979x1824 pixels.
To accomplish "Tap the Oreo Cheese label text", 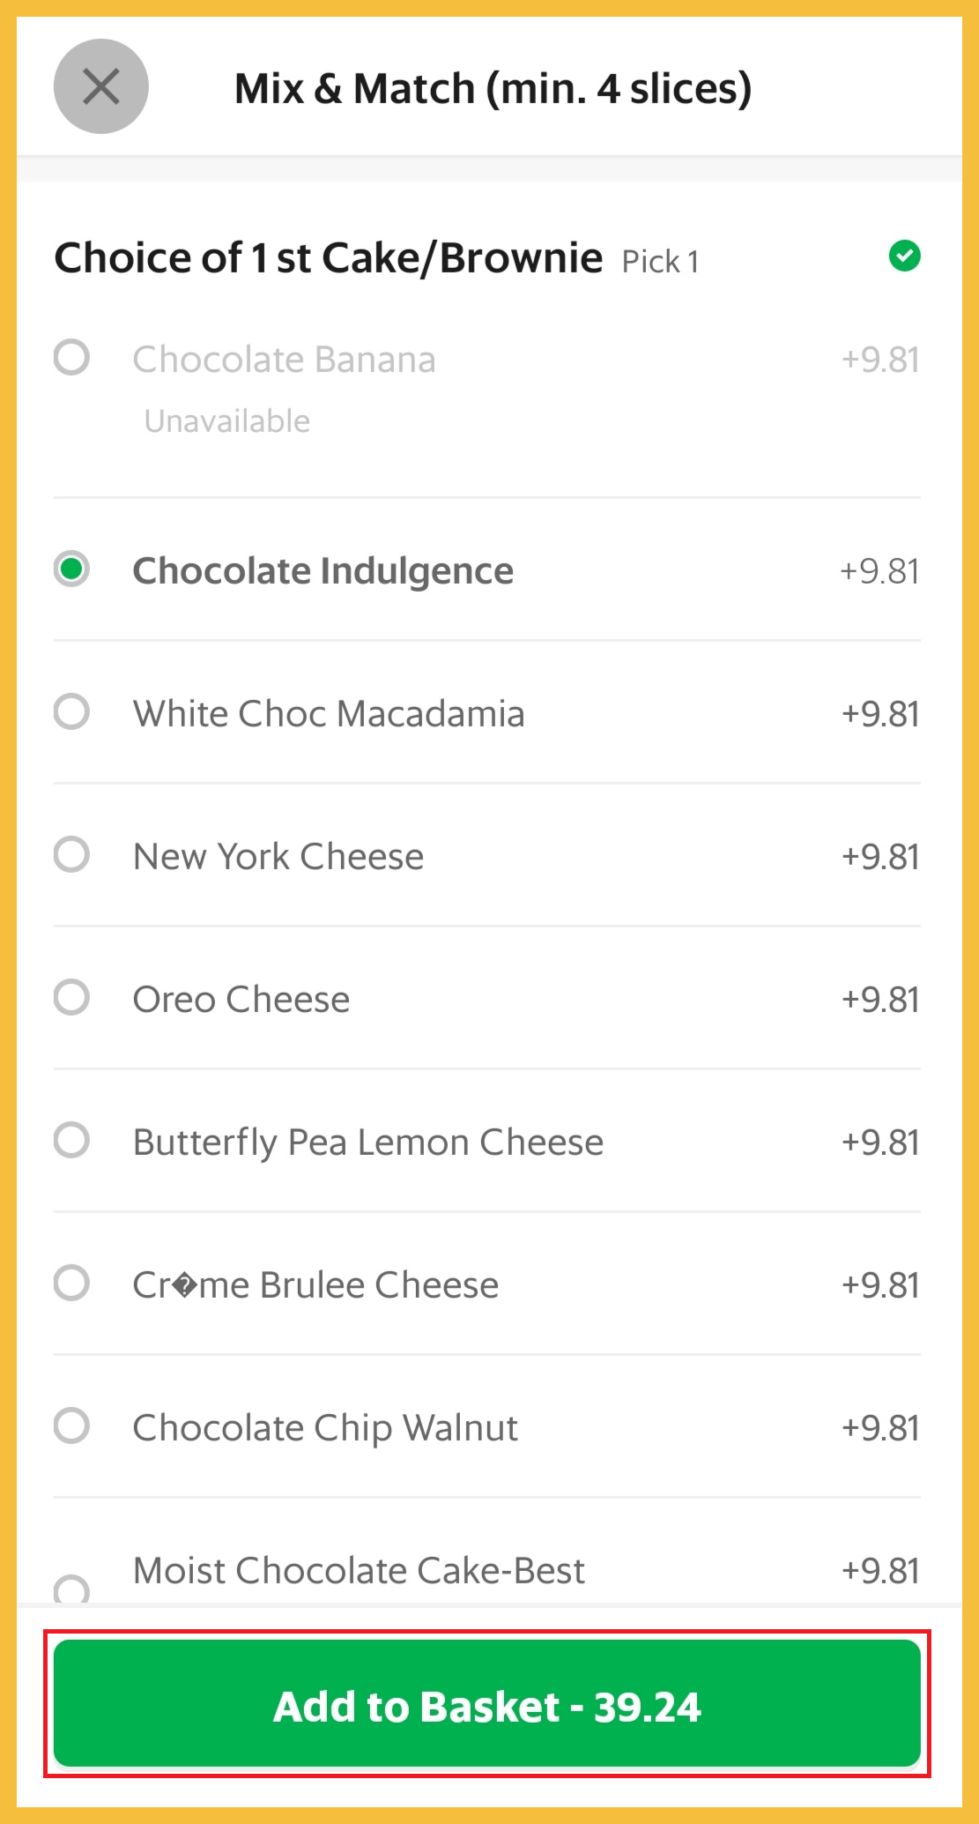I will coord(241,1000).
